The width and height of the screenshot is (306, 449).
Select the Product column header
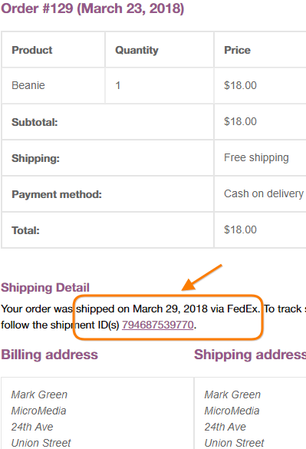(x=31, y=50)
